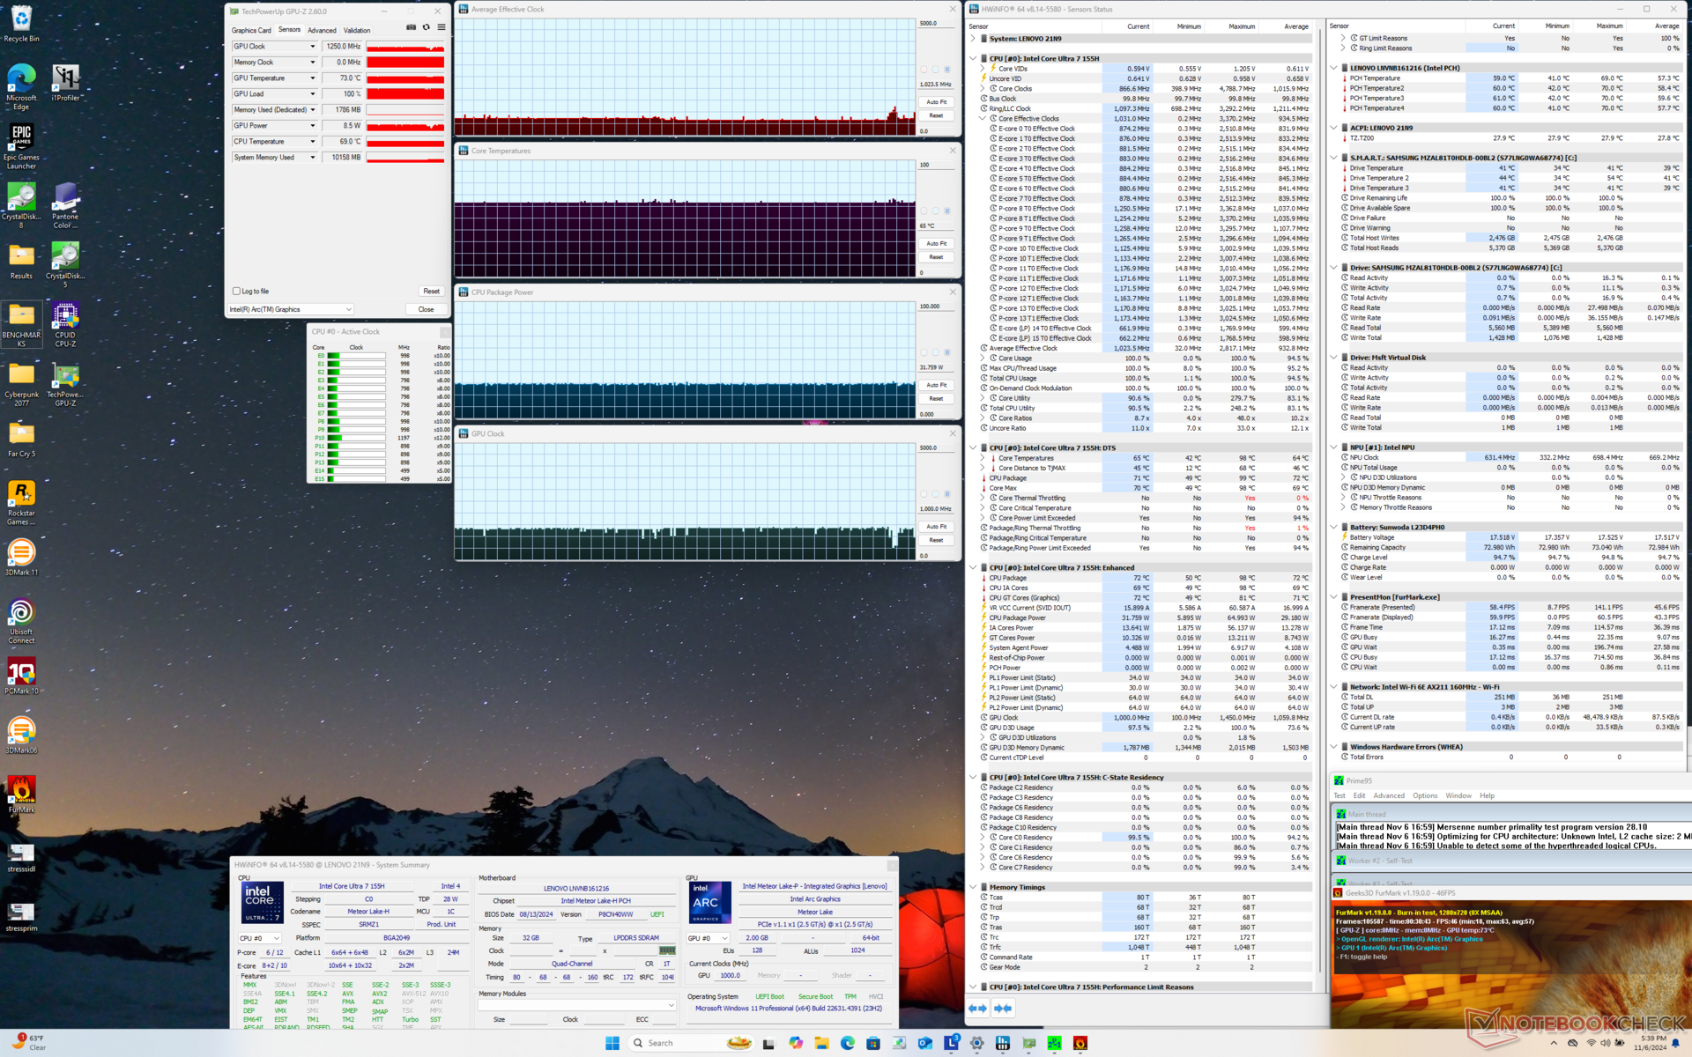Open the Prime95 Test menu
Screen dimensions: 1692x1057
click(1339, 795)
